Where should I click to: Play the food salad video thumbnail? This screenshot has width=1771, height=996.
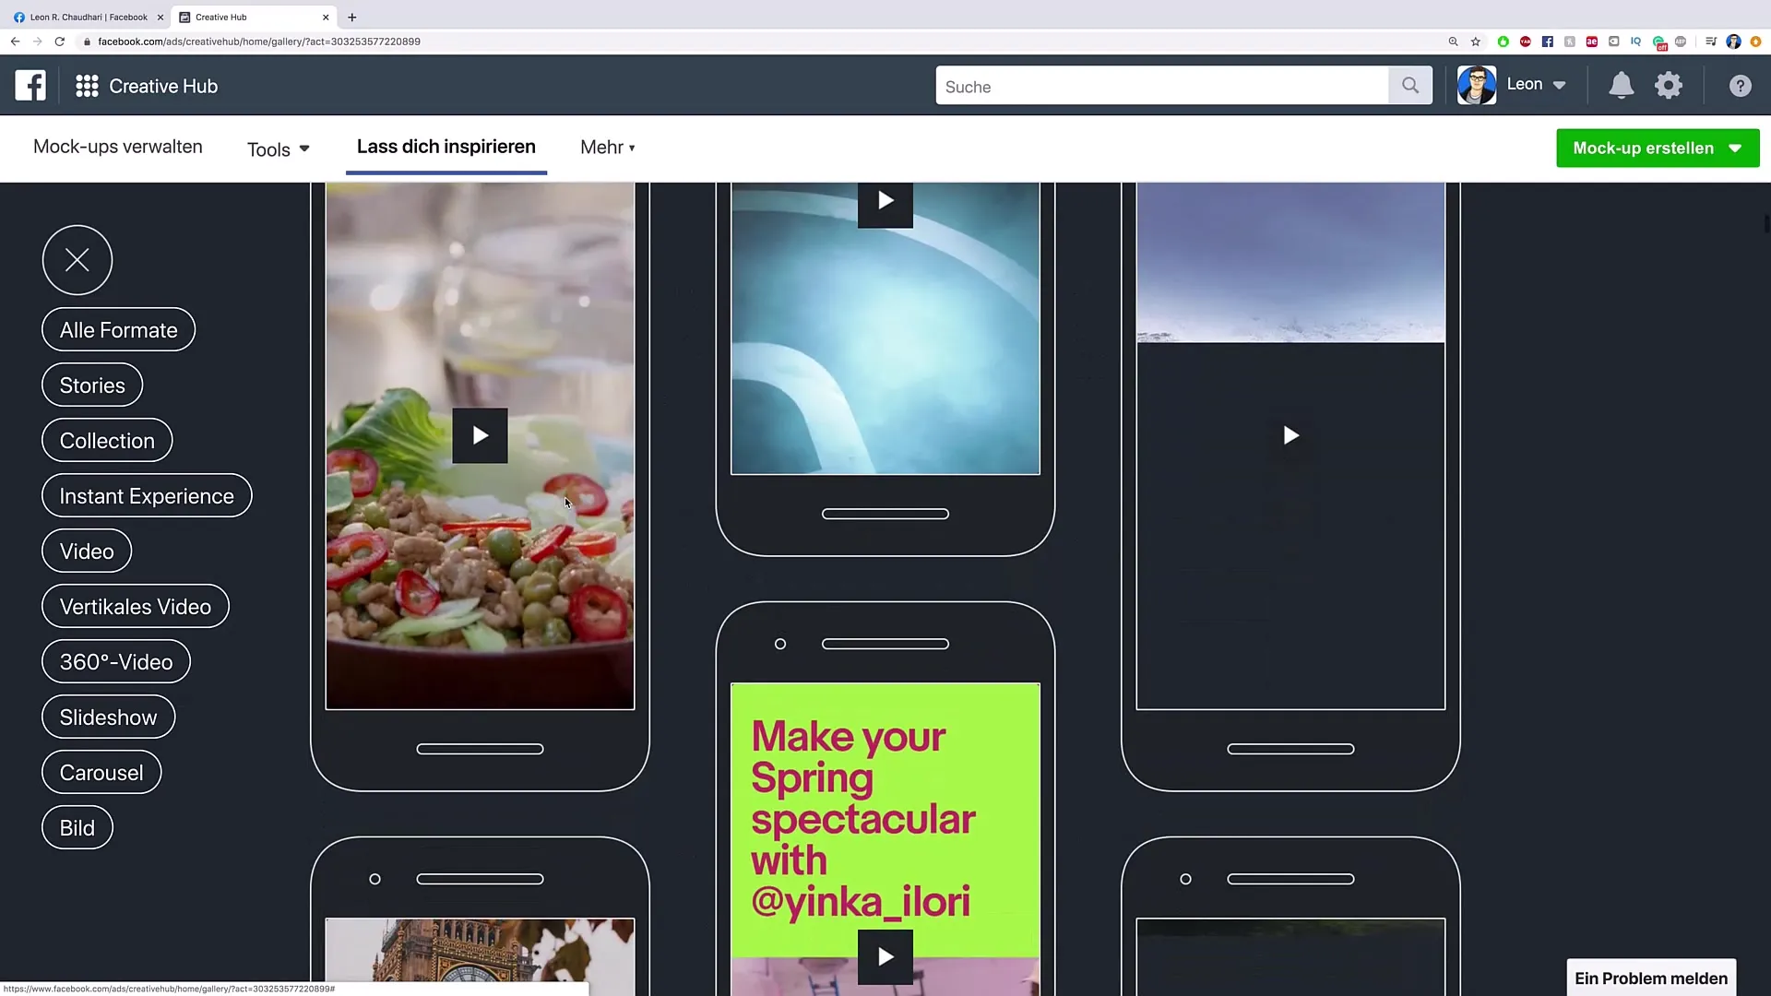click(480, 435)
